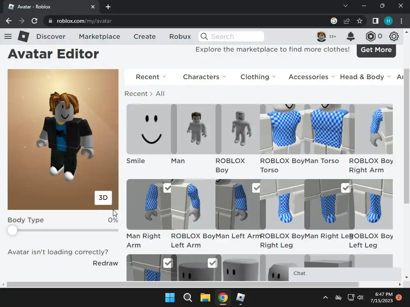Click the address bar URL
This screenshot has height=307, width=410.
click(84, 21)
